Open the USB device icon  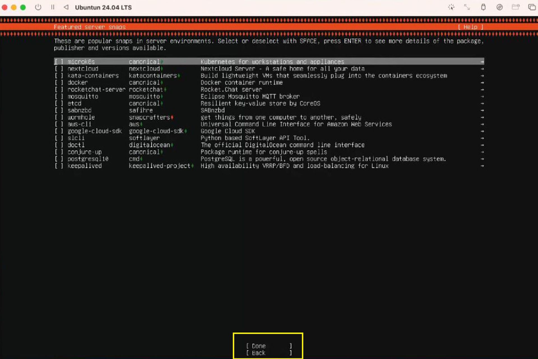click(x=483, y=7)
